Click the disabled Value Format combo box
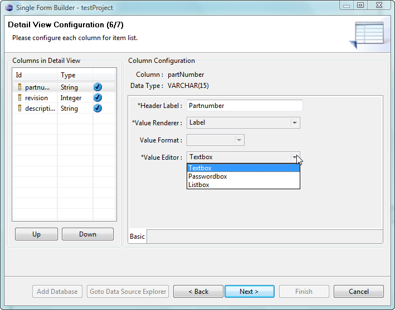Screen dimensions: 395x310 pyautogui.click(x=215, y=140)
